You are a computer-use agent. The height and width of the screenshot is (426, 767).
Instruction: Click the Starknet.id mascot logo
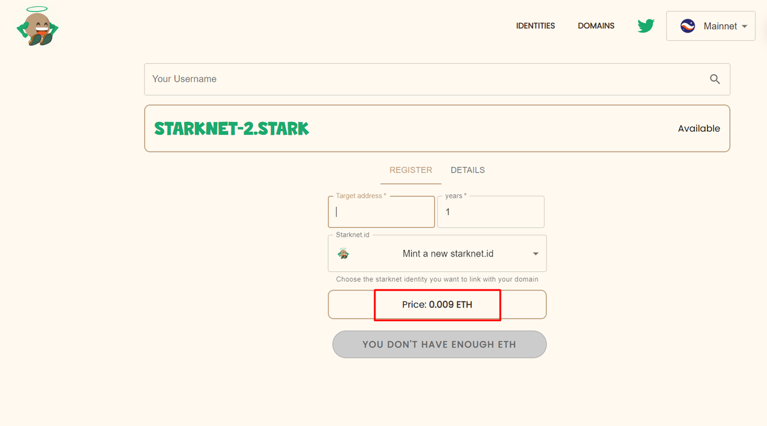37,26
